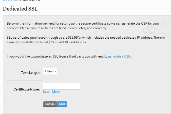
Task: Follow the "generate a CSR" link
Action: pyautogui.click(x=119, y=56)
